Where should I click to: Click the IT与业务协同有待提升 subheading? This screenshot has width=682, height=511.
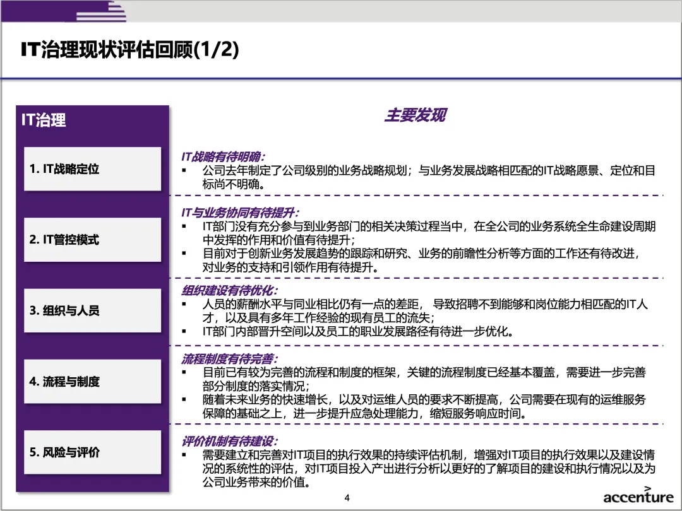point(240,213)
